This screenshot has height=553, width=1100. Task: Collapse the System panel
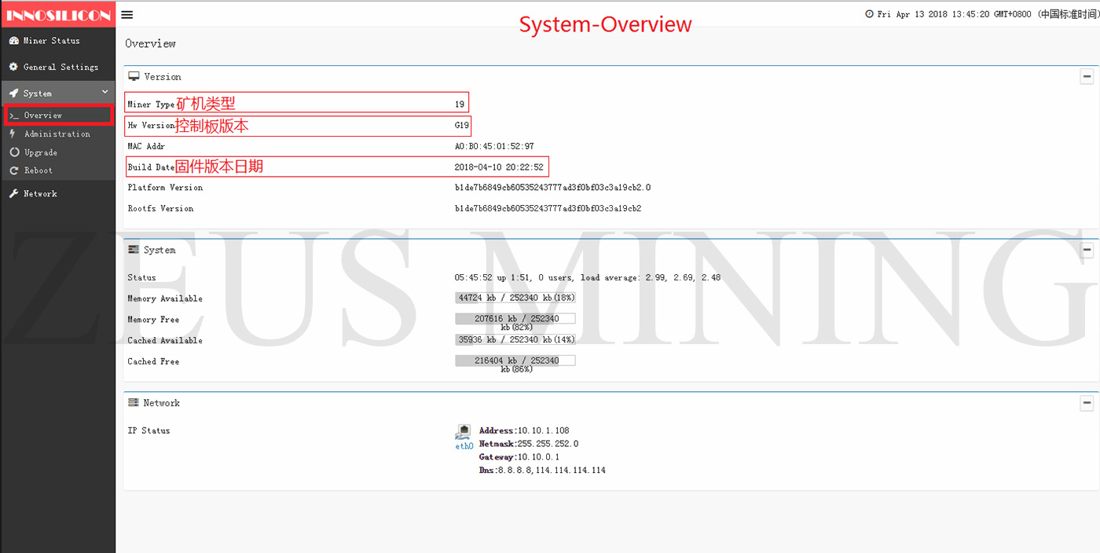click(x=1087, y=251)
